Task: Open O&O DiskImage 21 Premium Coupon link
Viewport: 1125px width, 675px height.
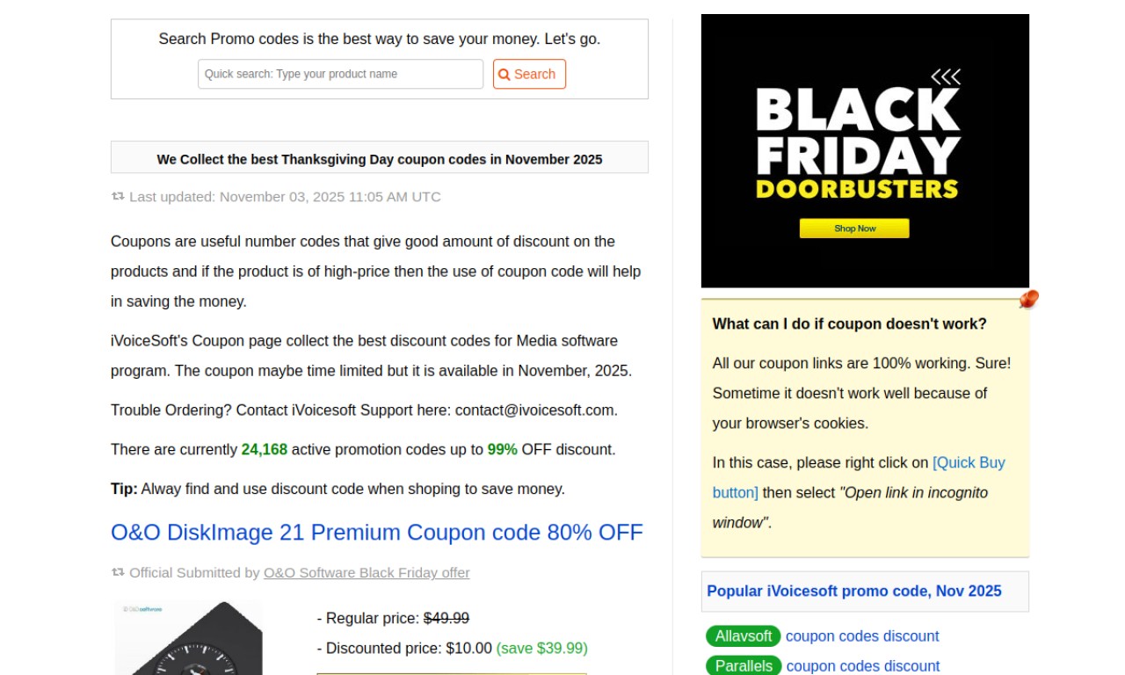Action: pyautogui.click(x=376, y=533)
